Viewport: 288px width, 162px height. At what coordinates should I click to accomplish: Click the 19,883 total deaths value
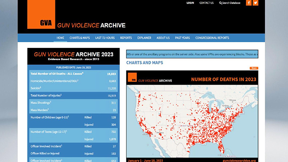[x=111, y=74]
